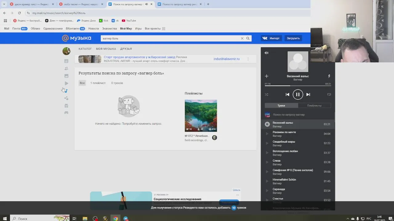
Task: Open МОЯ МУЗЫКА section
Action: point(106,49)
